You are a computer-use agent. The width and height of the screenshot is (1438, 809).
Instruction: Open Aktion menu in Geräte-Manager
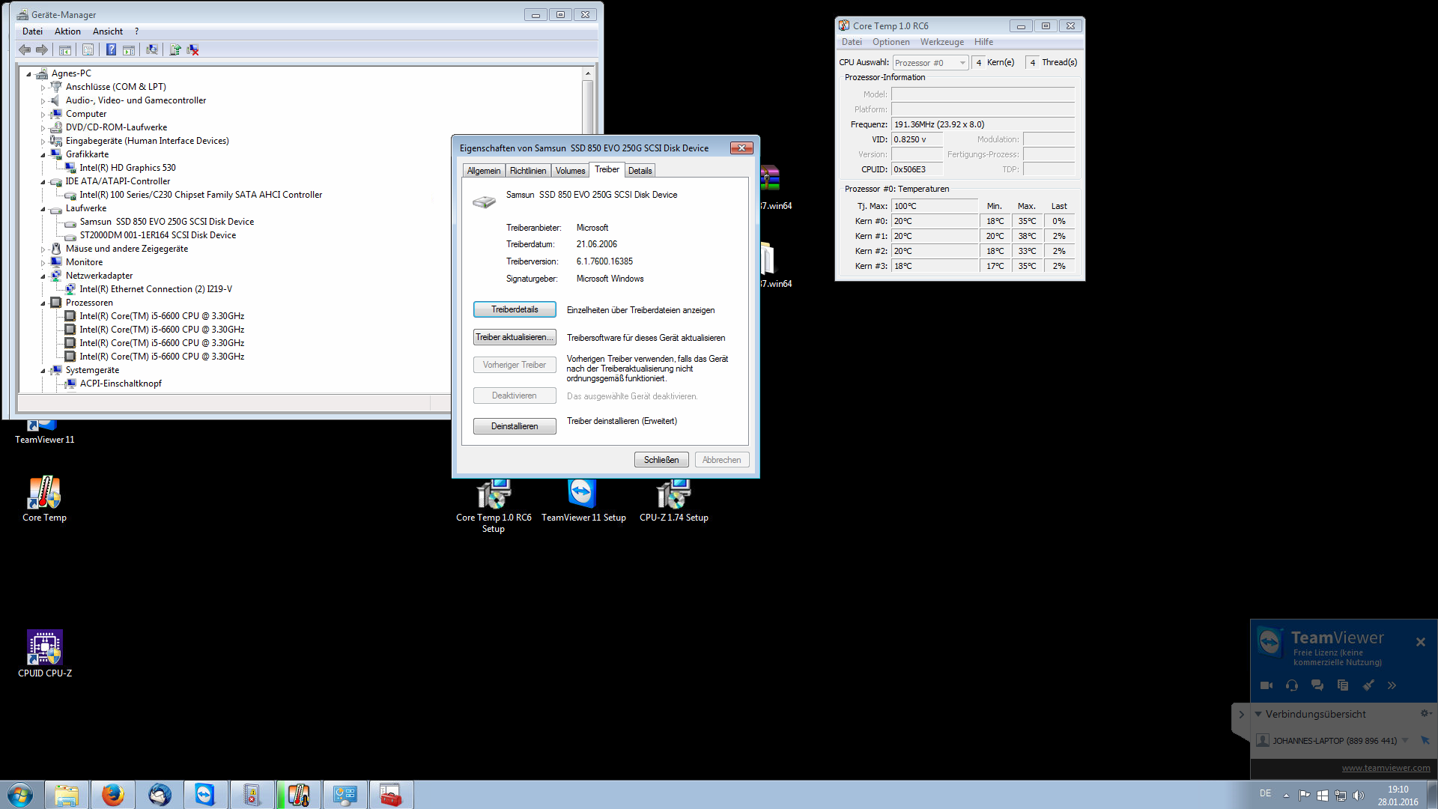pos(67,31)
